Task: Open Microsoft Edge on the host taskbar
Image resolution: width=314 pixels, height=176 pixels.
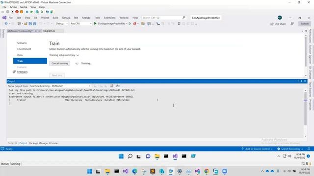Action: pos(134,171)
